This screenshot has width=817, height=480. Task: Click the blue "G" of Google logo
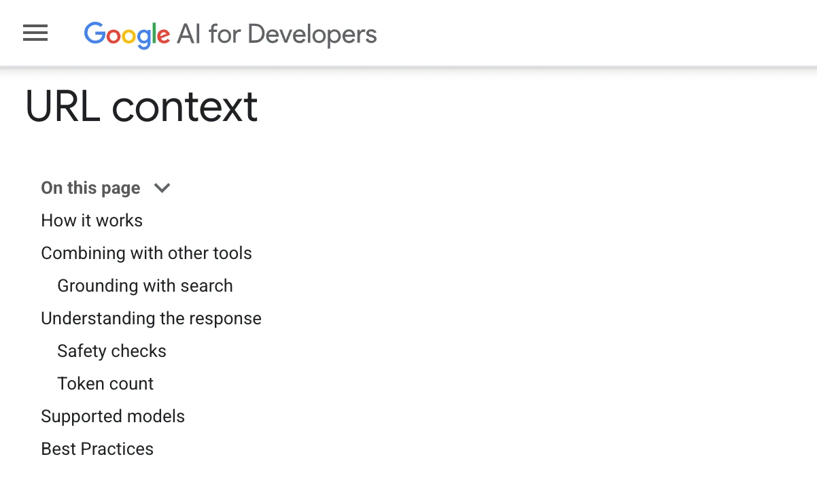(94, 34)
